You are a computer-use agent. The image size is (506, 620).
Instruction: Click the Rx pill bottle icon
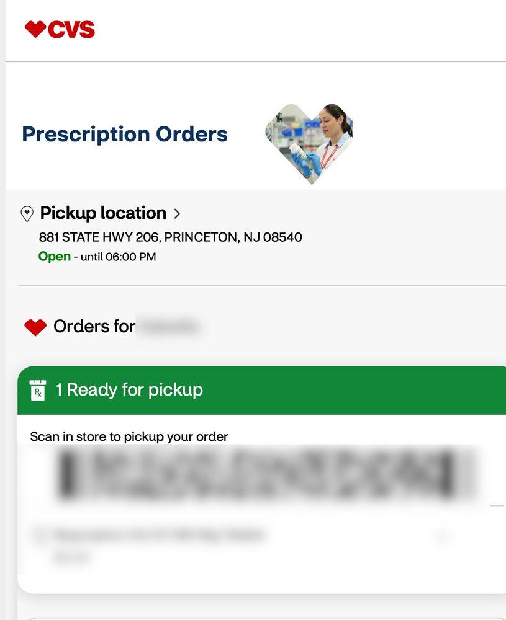click(x=38, y=390)
